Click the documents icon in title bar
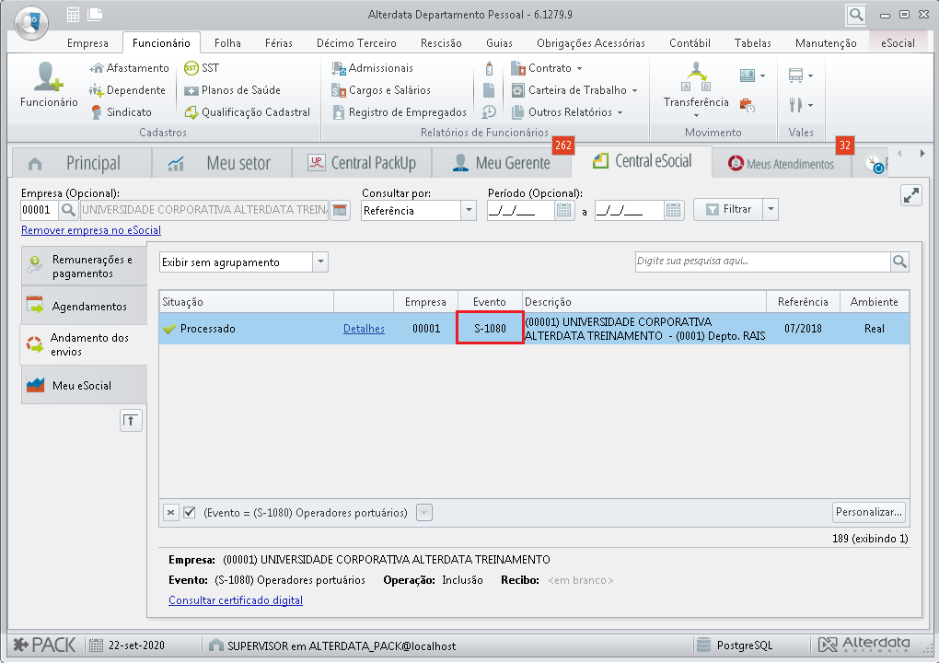 point(95,15)
